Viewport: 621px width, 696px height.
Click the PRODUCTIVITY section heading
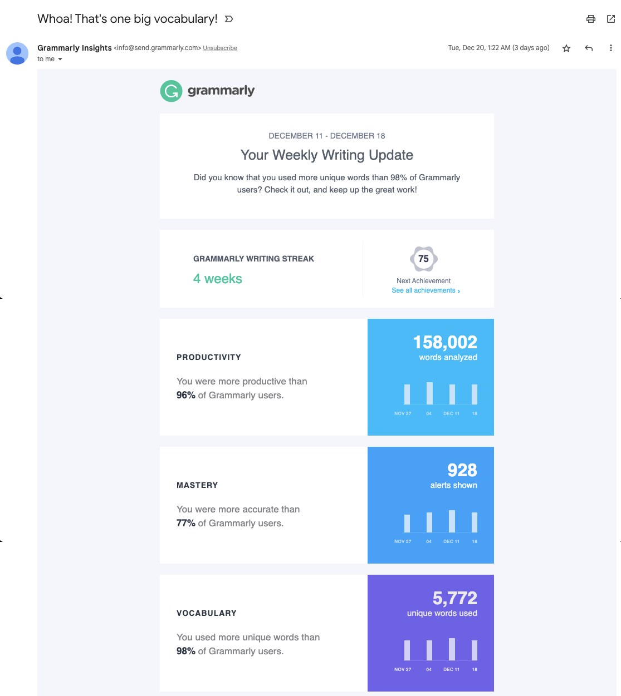(x=209, y=357)
